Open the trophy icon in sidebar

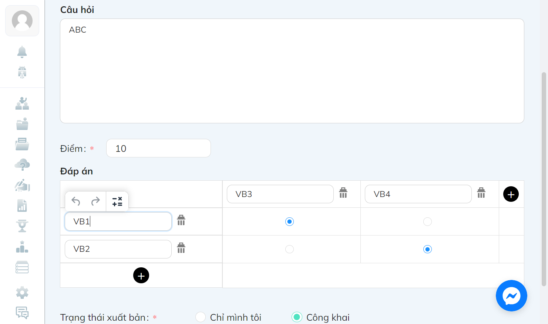pos(22,226)
